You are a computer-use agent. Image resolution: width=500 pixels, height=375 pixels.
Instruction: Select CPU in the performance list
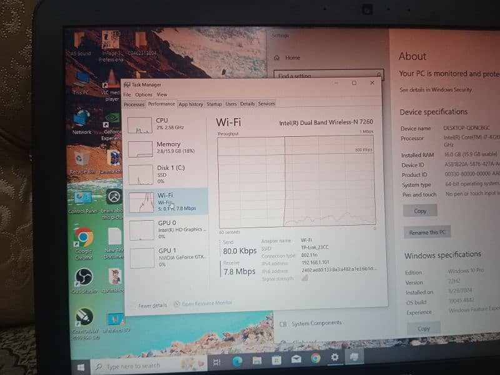coord(166,124)
